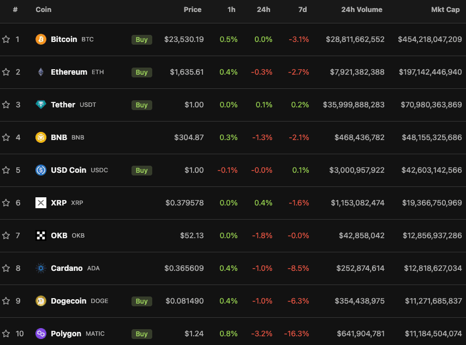Toggle the star beside BNB
Screen dimensions: 466x345
(6, 137)
